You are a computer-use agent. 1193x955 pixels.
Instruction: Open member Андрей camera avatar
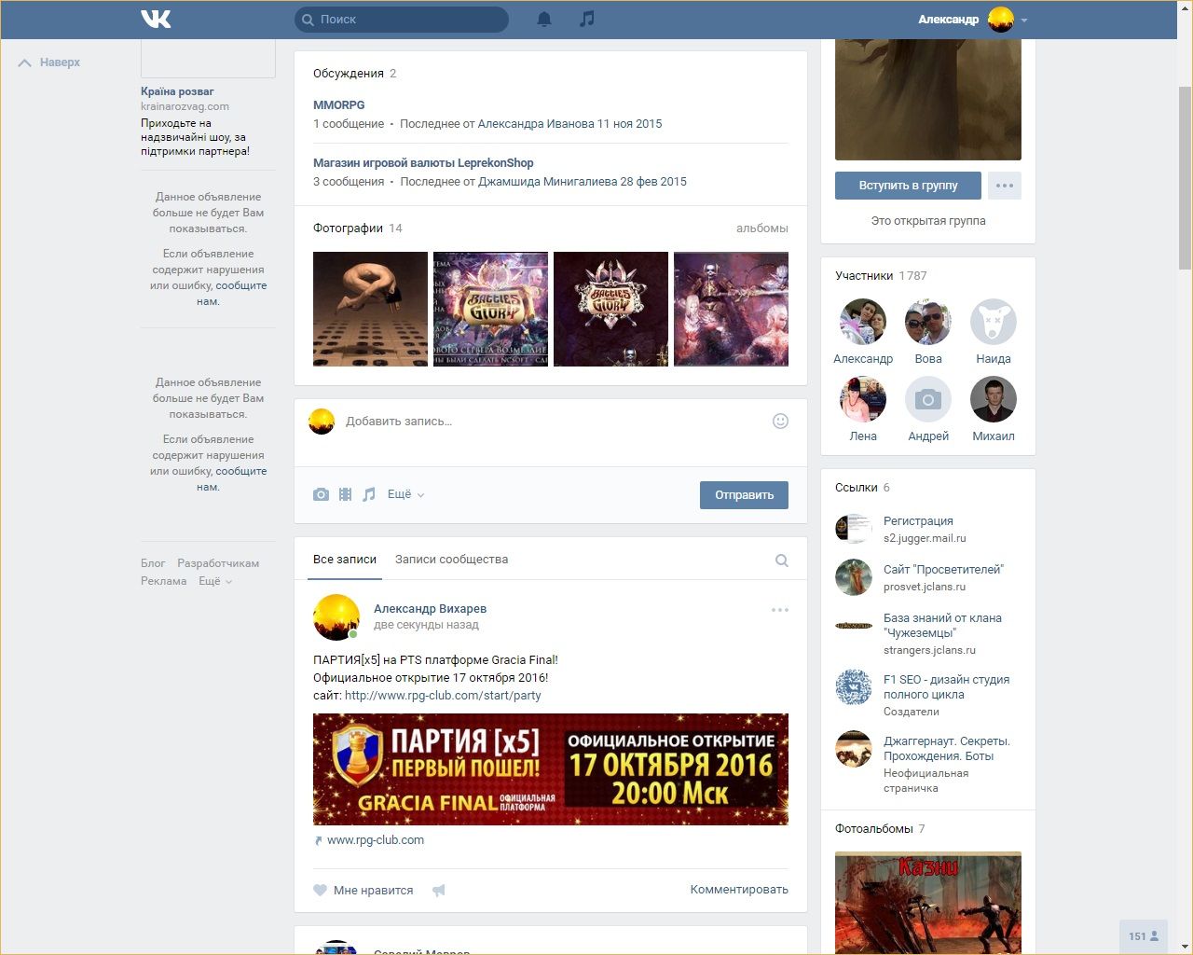tap(928, 399)
